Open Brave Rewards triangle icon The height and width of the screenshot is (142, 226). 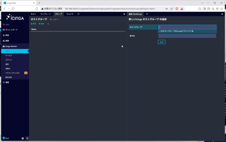(x=182, y=9)
